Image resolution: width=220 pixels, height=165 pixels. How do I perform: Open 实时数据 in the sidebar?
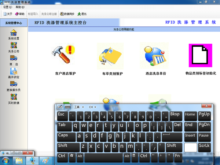(13, 97)
